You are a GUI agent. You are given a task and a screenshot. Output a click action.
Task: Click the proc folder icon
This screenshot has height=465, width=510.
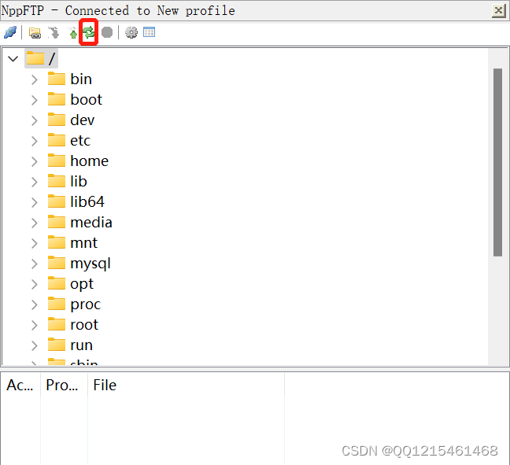tap(57, 304)
